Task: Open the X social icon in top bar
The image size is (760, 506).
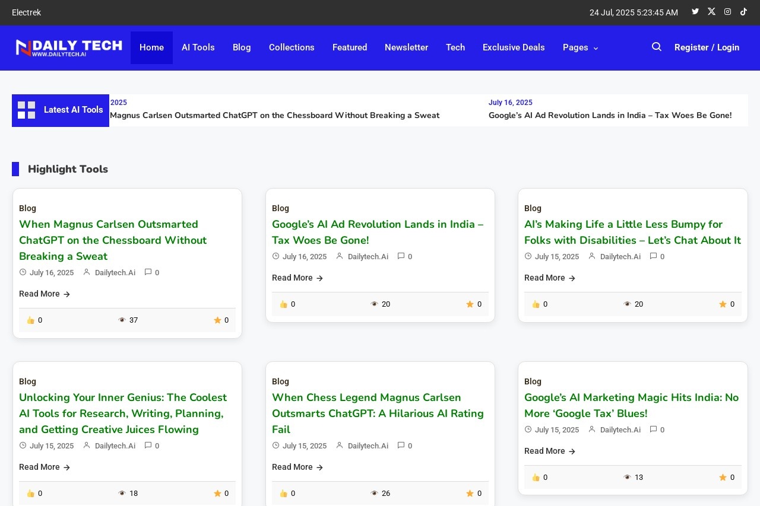Action: [x=711, y=11]
